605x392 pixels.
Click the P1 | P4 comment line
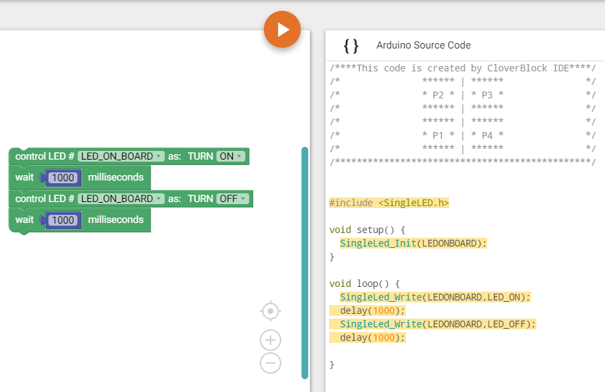[x=462, y=135]
